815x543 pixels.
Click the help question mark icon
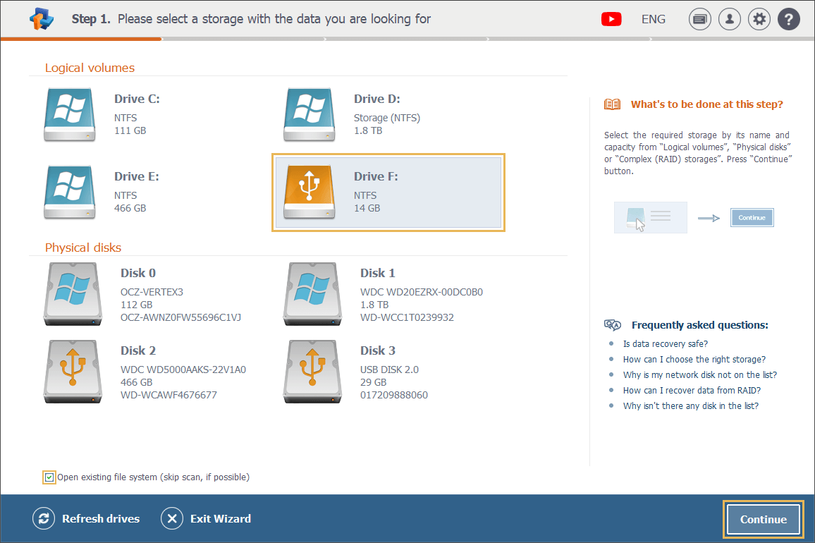click(x=789, y=20)
